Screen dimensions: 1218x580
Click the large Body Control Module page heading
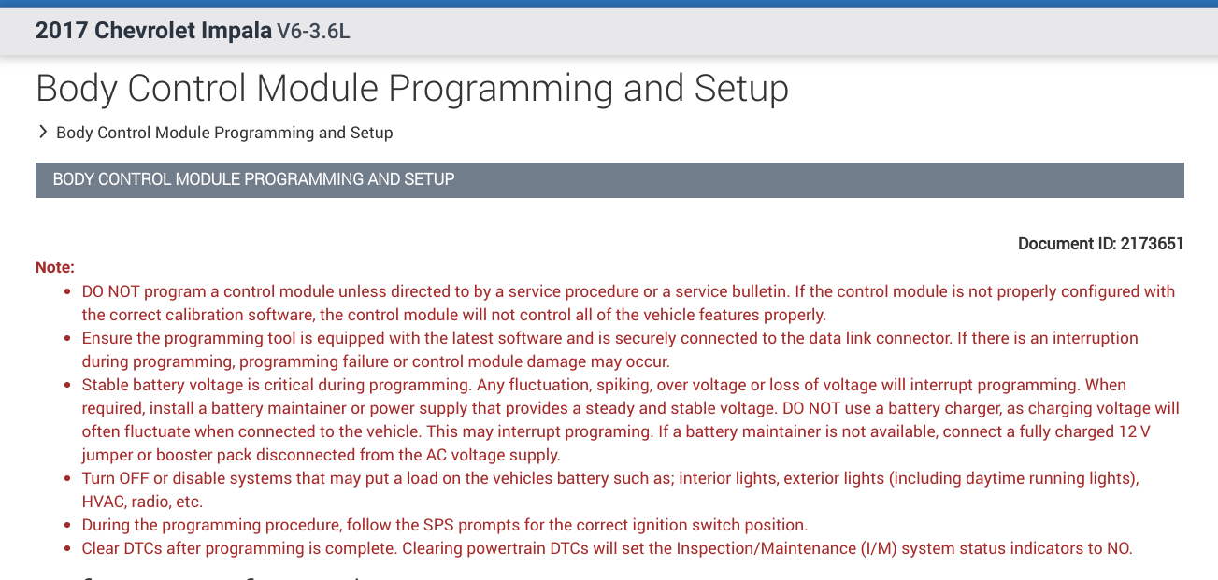[x=412, y=89]
